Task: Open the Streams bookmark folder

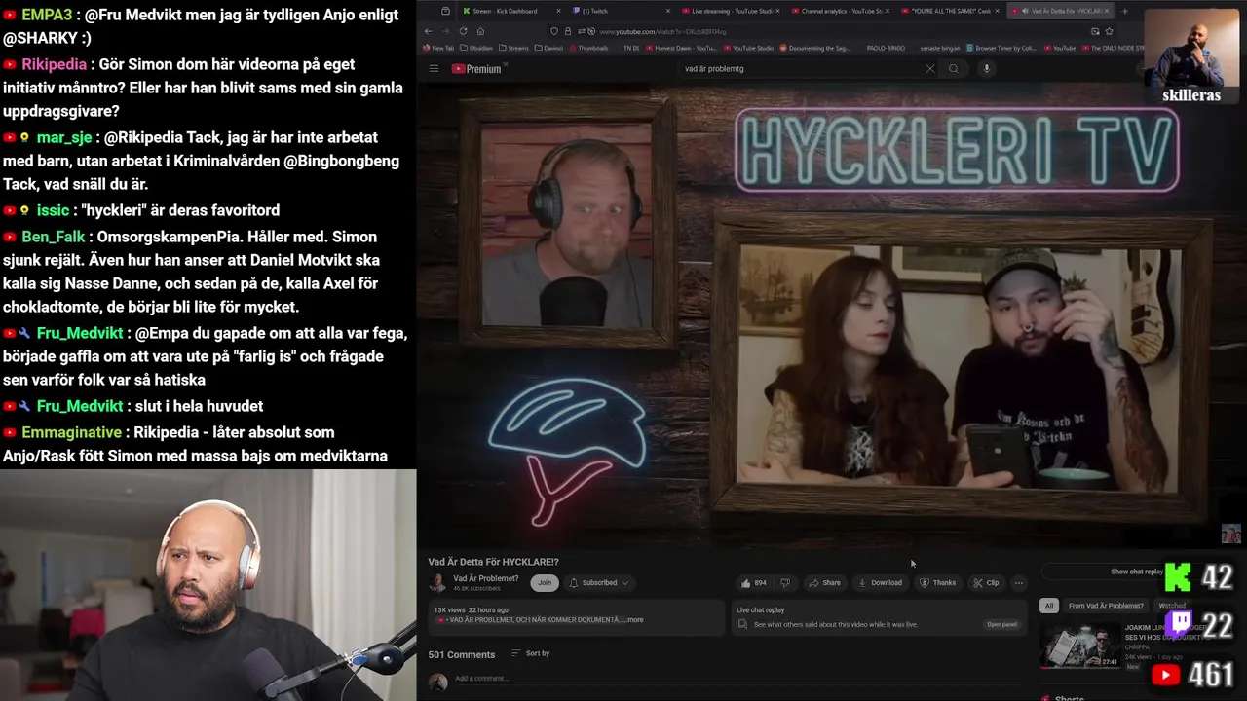Action: tap(513, 48)
